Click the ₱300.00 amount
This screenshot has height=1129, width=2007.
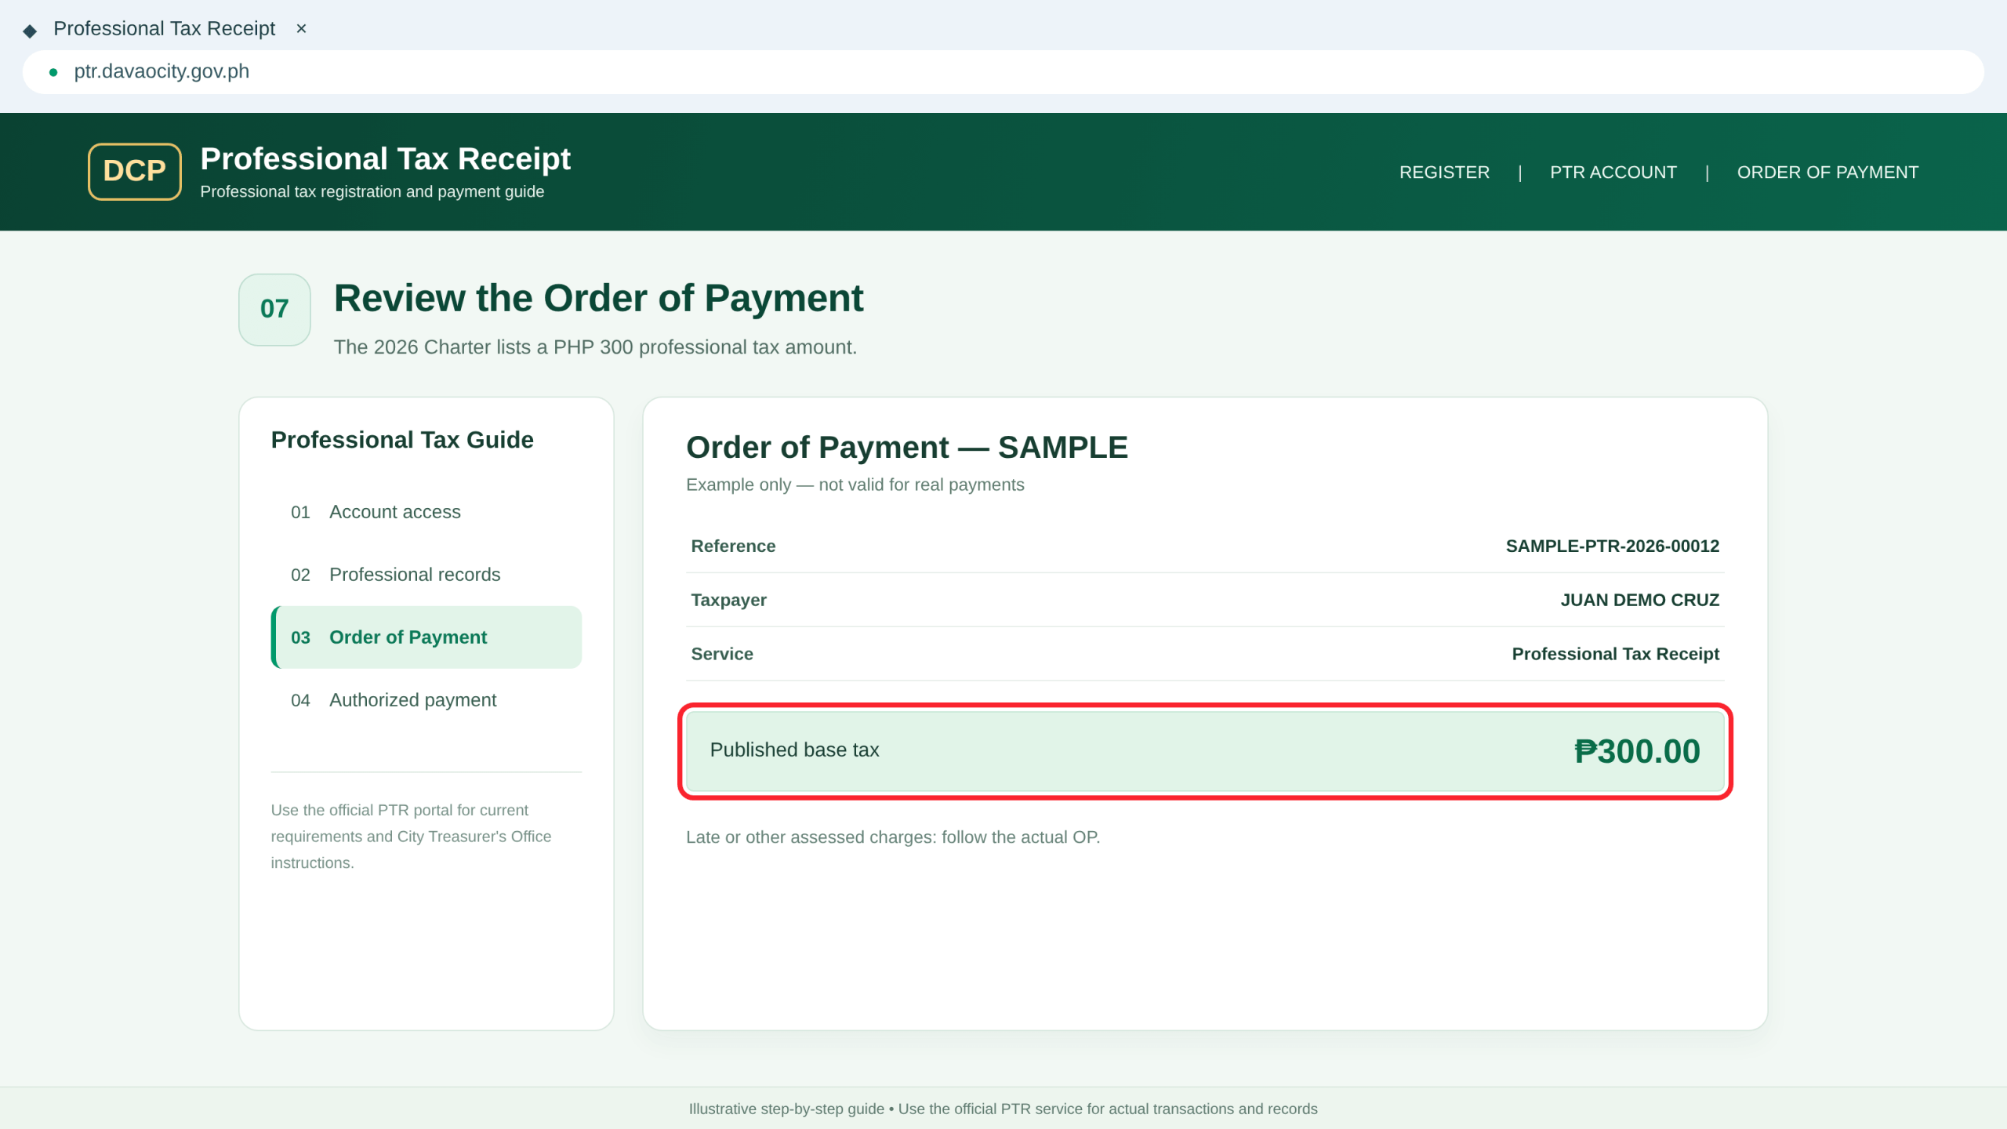[1637, 751]
